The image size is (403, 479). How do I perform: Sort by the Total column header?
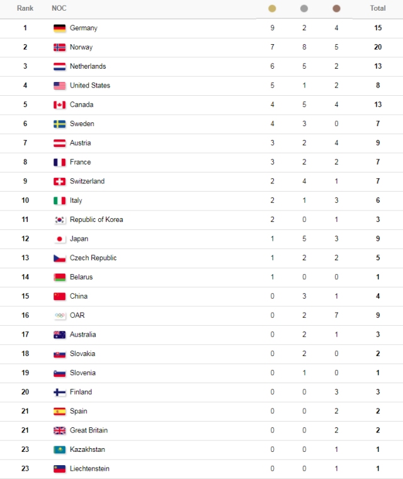pyautogui.click(x=378, y=9)
